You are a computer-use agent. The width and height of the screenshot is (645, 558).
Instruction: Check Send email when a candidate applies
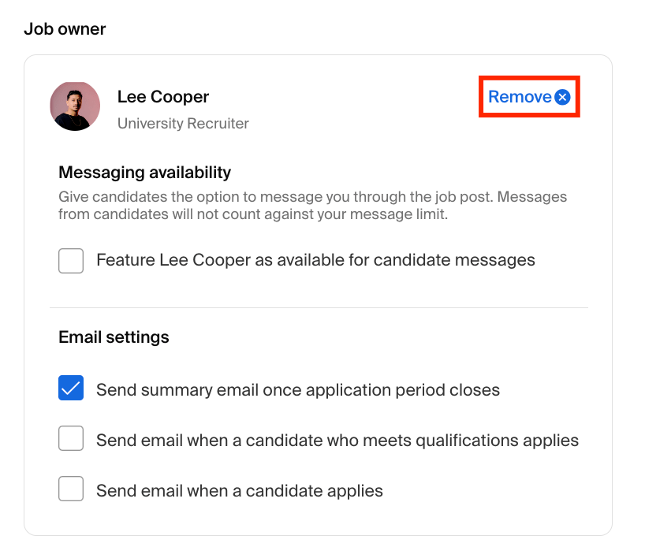[71, 489]
